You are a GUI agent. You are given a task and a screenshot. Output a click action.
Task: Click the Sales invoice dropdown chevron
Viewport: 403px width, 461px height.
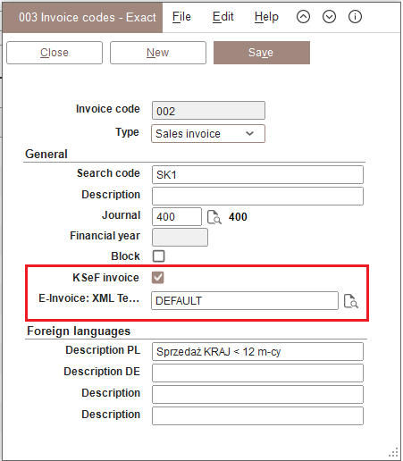249,133
